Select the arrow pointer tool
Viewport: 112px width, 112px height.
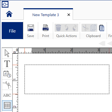(7, 53)
